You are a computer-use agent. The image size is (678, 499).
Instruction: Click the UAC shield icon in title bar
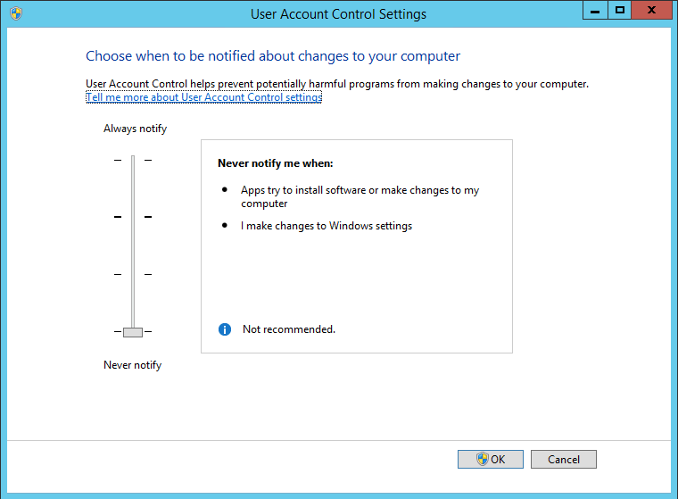(15, 13)
